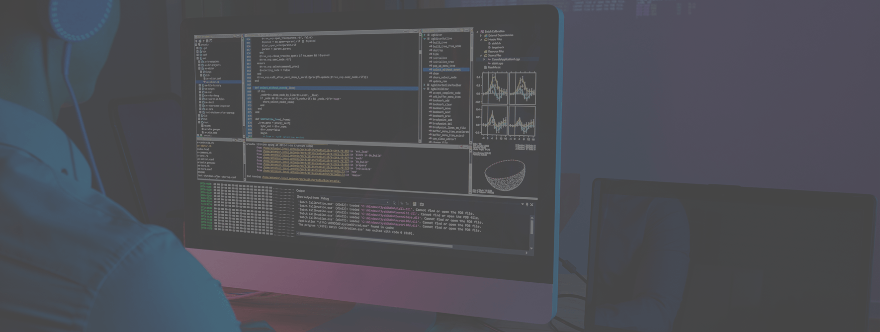Select ae-term folder
Viewport: 880px width, 332px height.
[209, 109]
